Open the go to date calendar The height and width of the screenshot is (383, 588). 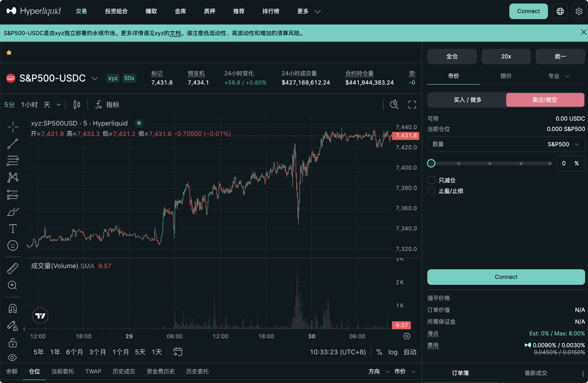[x=178, y=352]
